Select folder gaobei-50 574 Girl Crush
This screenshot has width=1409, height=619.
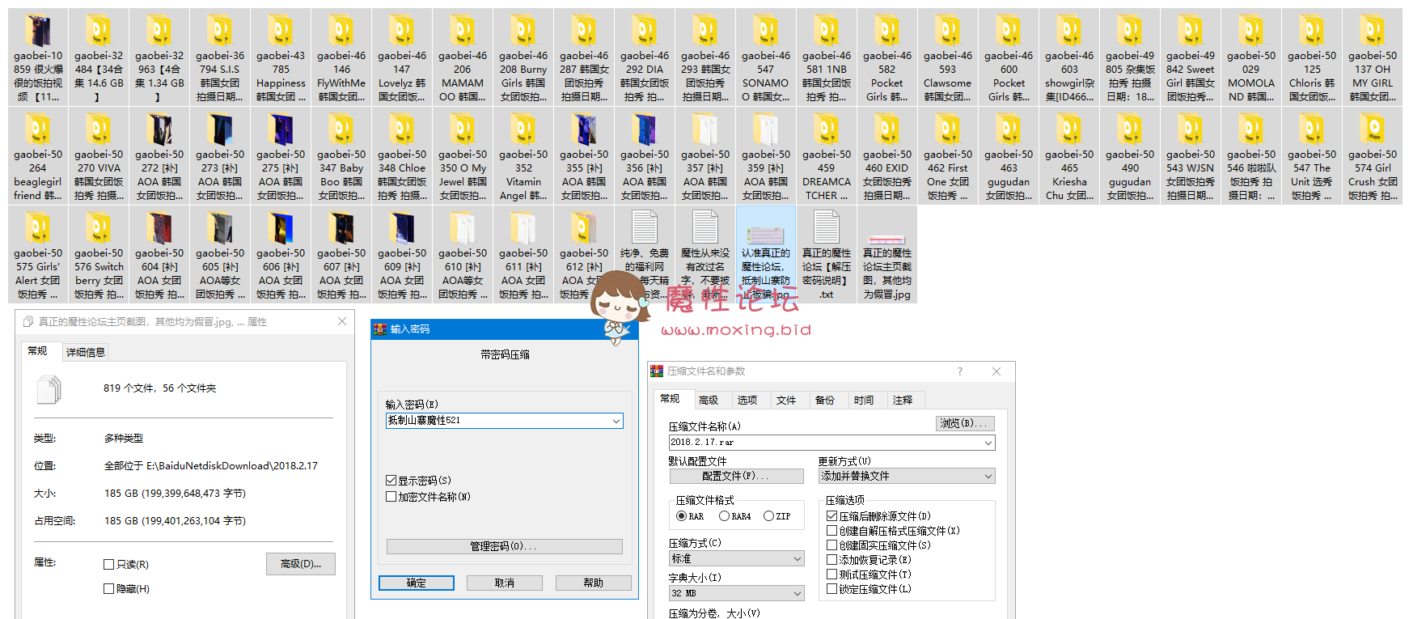click(1373, 156)
